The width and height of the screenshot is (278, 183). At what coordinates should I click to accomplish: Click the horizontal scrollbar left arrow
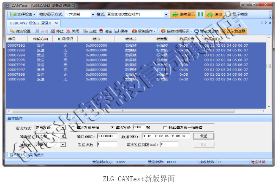(9, 111)
